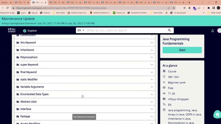Open the play all bookmark
Image resolution: width=221 pixels, height=124 pixels.
pos(33,13)
